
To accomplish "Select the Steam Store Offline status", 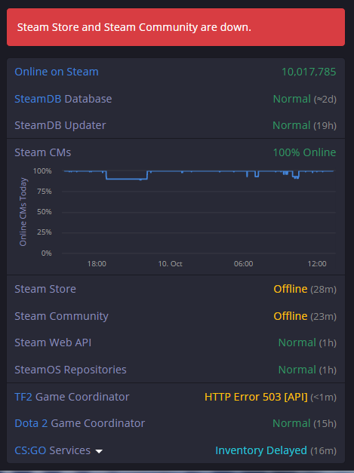I will pyautogui.click(x=291, y=289).
